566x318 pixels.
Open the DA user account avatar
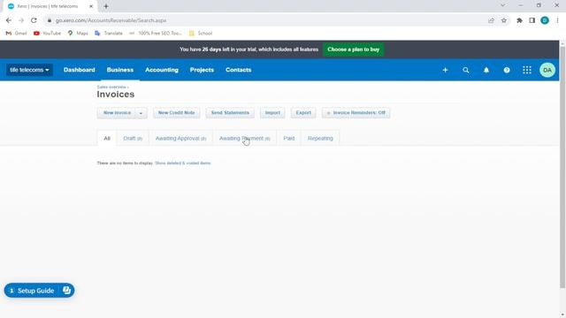point(547,70)
